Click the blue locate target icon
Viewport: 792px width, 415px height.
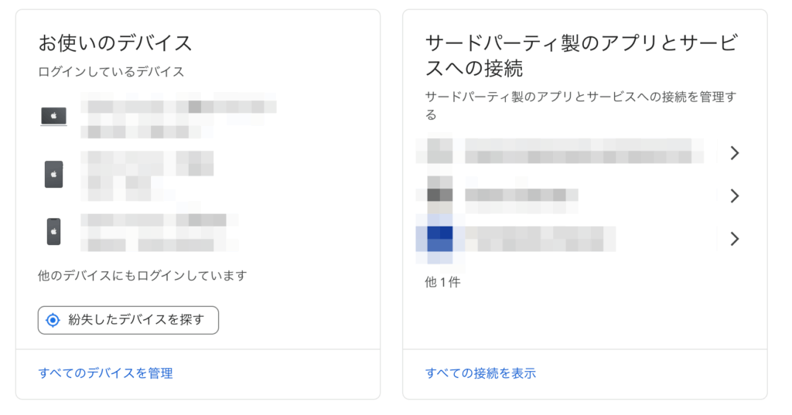tap(53, 320)
